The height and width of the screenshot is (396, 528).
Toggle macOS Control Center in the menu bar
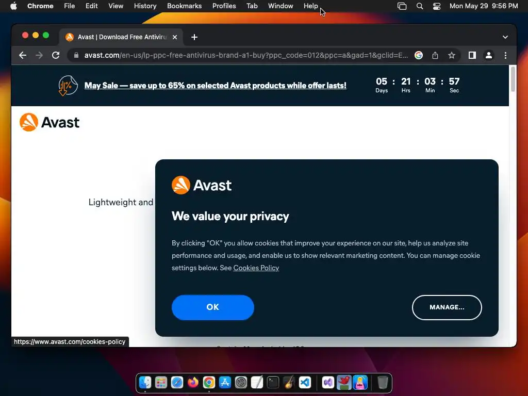click(436, 6)
